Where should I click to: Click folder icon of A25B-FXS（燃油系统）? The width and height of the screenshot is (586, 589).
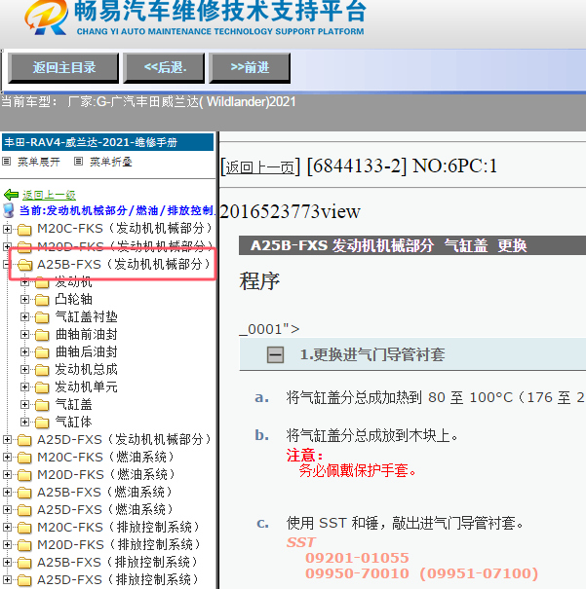point(24,493)
